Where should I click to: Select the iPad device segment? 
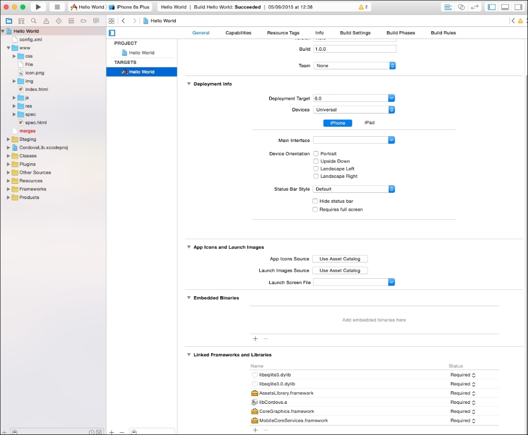(x=370, y=122)
